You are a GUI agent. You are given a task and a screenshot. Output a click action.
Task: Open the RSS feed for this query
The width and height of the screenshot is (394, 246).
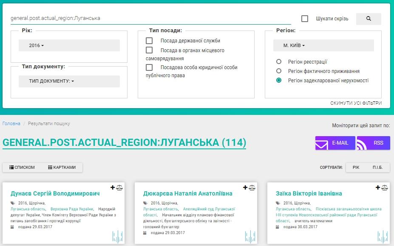374,143
